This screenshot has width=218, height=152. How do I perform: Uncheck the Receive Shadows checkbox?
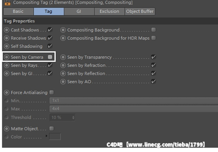[x=50, y=38]
